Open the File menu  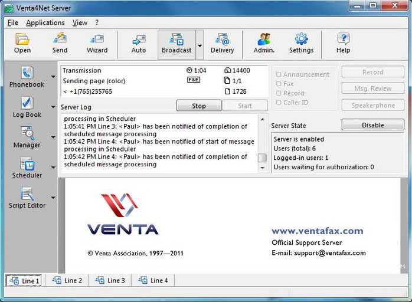12,23
